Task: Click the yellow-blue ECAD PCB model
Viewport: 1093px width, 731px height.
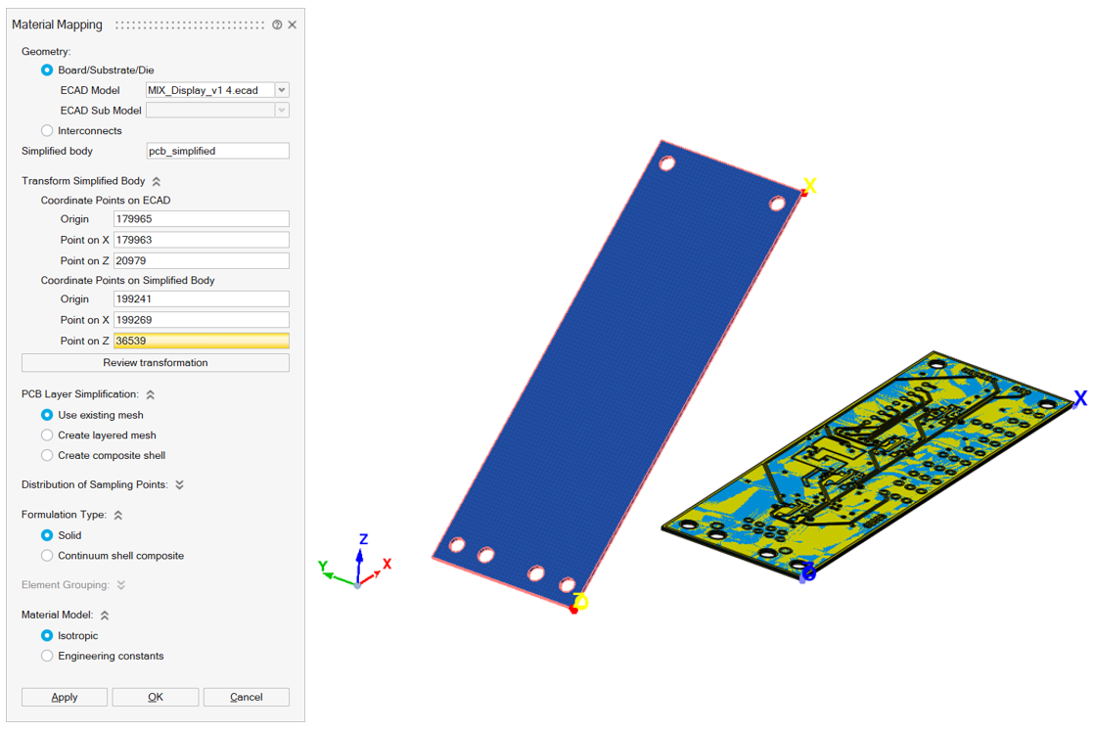Action: 868,464
